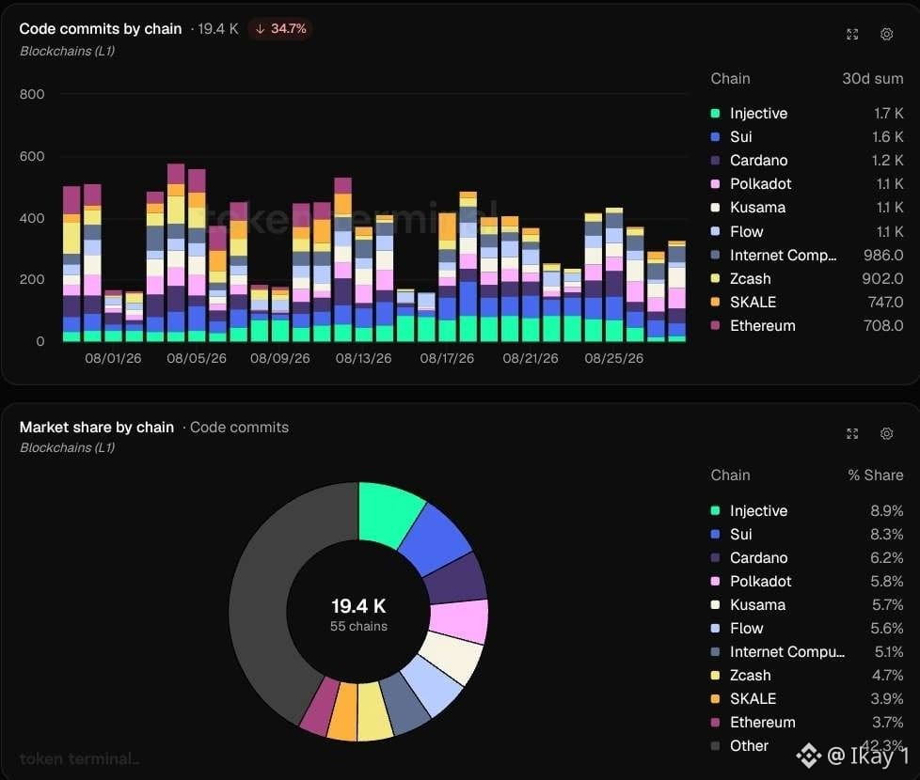The width and height of the screenshot is (920, 780).
Task: Open settings gear for Market share chart
Action: (x=886, y=433)
